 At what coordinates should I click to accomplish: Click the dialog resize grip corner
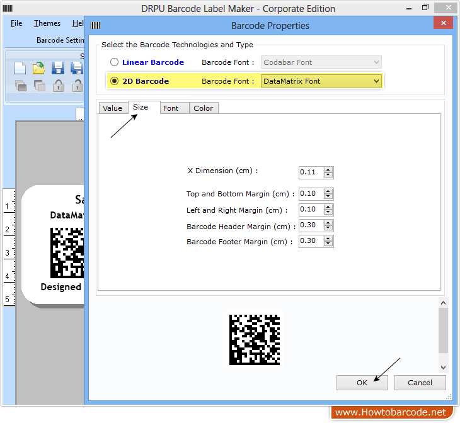(x=449, y=397)
